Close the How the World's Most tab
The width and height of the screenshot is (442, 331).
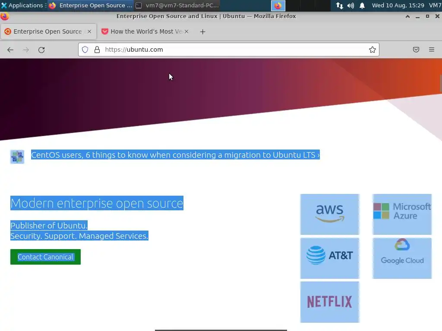[186, 31]
